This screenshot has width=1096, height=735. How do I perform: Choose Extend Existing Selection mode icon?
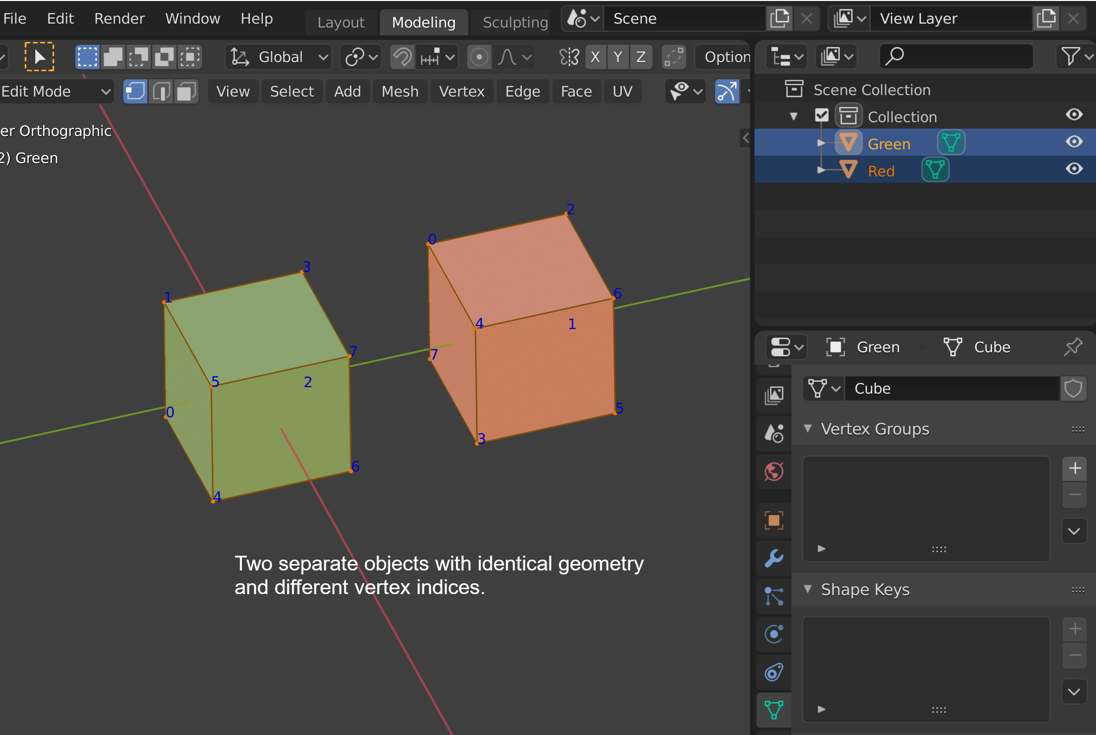tap(113, 57)
